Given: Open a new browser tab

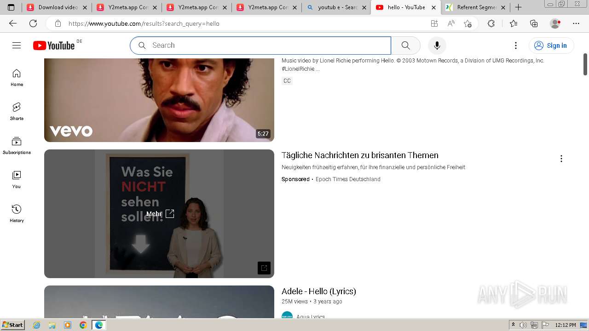Looking at the screenshot, I should pyautogui.click(x=518, y=7).
